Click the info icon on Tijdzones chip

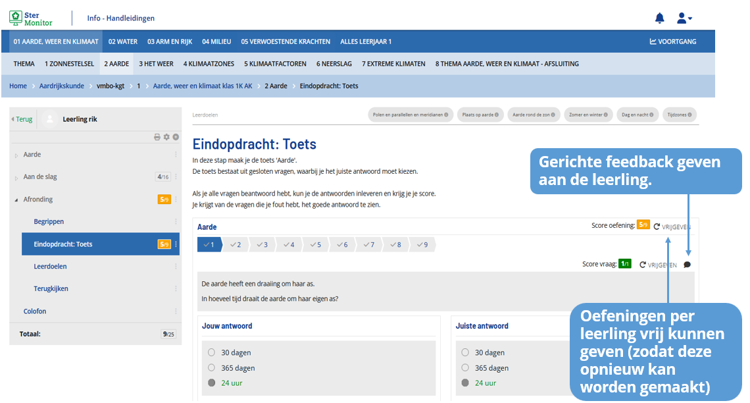(690, 115)
